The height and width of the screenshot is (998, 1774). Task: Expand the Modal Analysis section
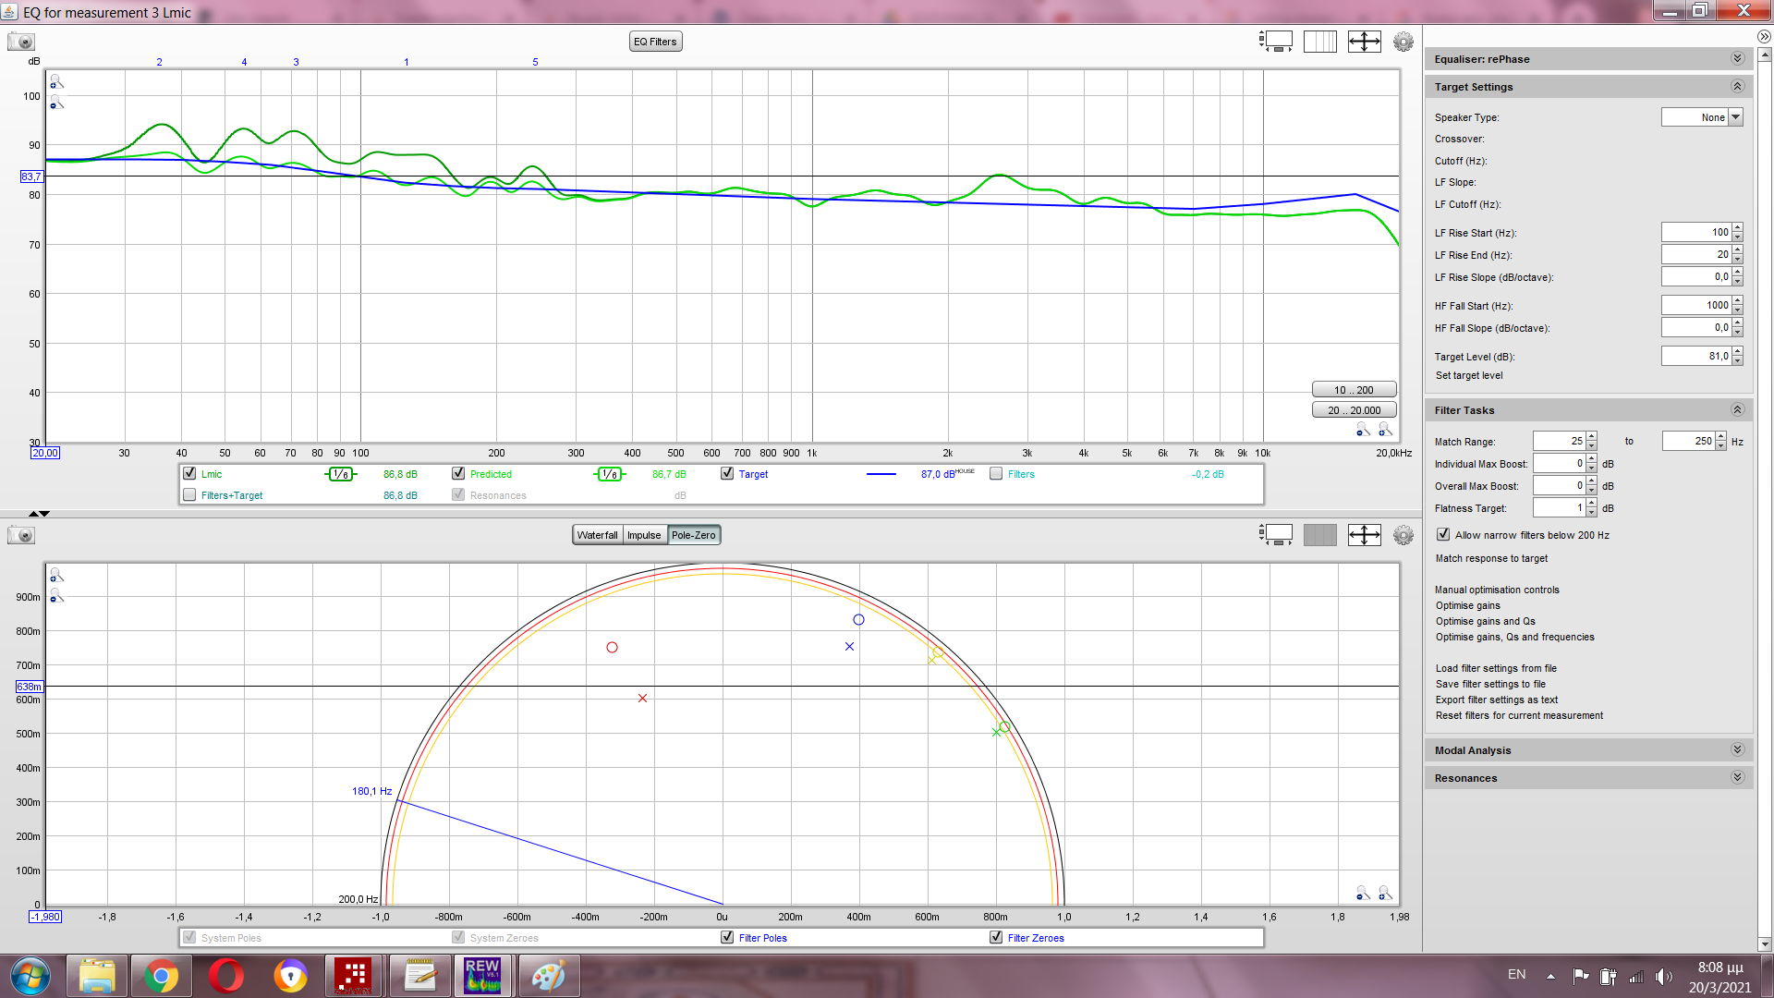pos(1736,749)
